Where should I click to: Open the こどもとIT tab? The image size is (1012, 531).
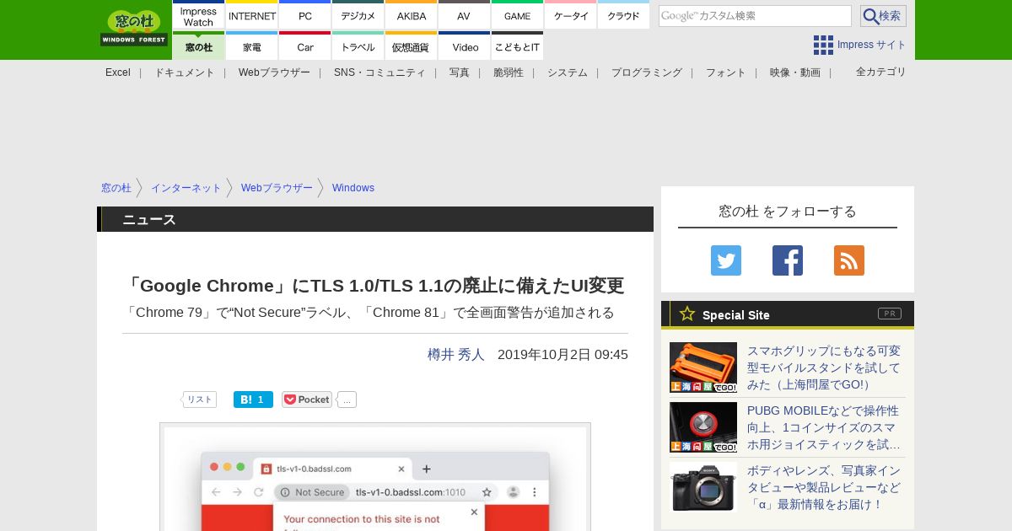click(517, 46)
